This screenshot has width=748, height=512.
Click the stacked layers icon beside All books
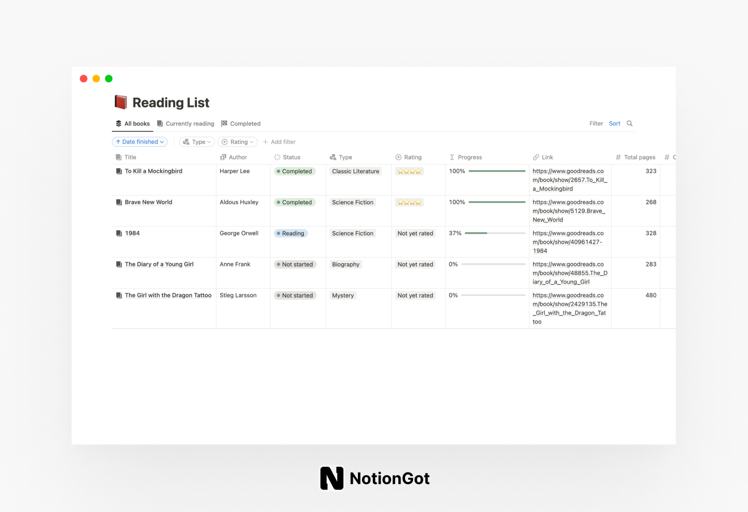click(x=118, y=123)
